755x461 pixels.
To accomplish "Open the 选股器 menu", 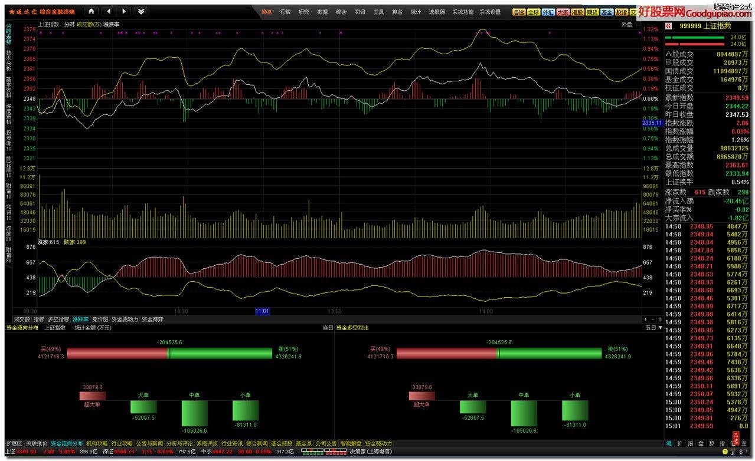I will click(x=437, y=12).
